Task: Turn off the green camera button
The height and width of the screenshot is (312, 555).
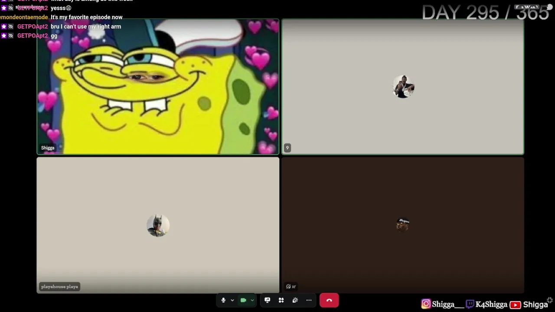Action: click(x=243, y=300)
